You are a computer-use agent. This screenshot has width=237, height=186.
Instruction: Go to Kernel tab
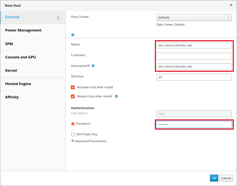tap(33, 71)
